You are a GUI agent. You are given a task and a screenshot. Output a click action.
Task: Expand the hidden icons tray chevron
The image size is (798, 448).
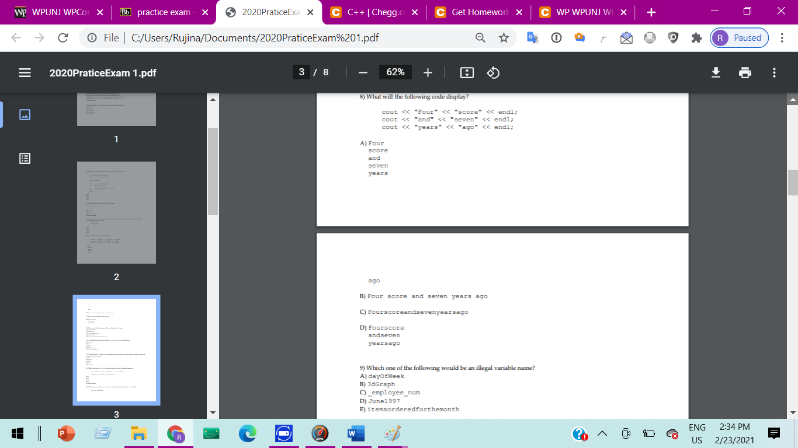[602, 434]
